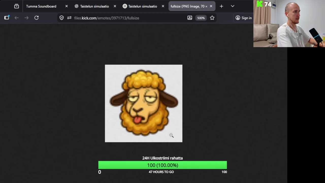
Task: Go back one page
Action: [x=17, y=18]
